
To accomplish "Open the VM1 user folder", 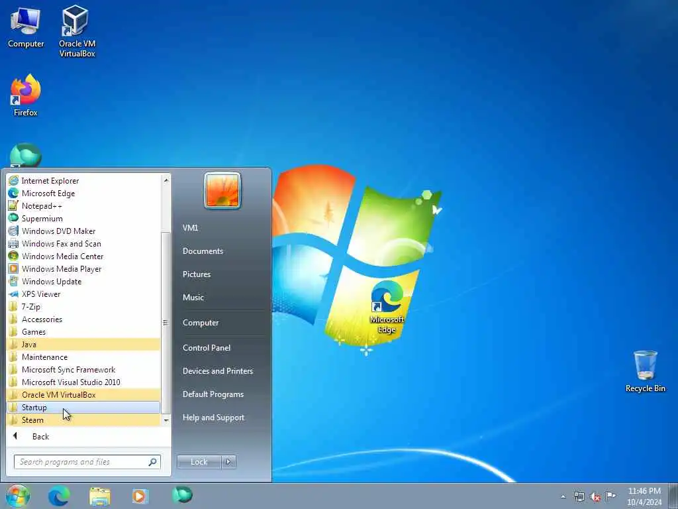I will [x=190, y=228].
